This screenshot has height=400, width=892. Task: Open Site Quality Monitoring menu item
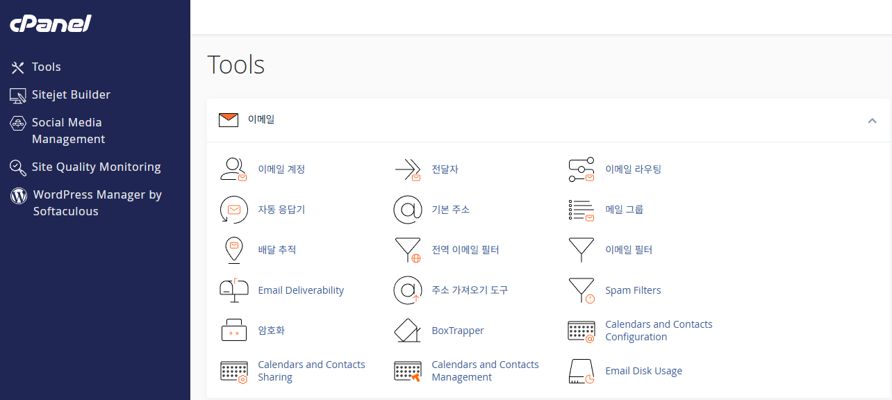tap(97, 167)
